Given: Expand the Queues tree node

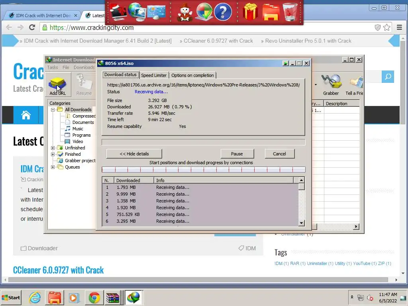Looking at the screenshot, I should 53,167.
